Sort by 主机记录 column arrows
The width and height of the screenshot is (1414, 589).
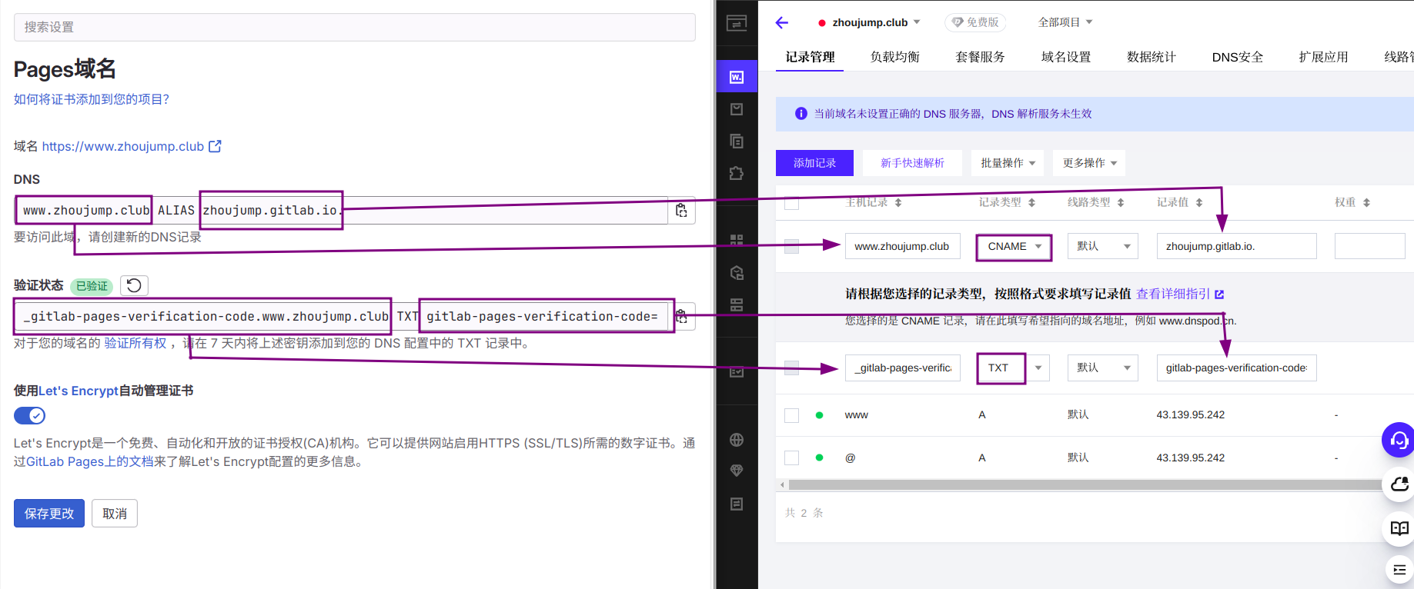click(898, 203)
